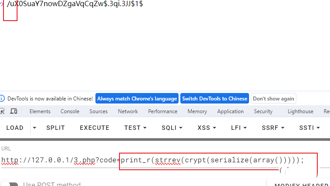Click the page output hash text
Image resolution: width=330 pixels, height=186 pixels.
75,4
